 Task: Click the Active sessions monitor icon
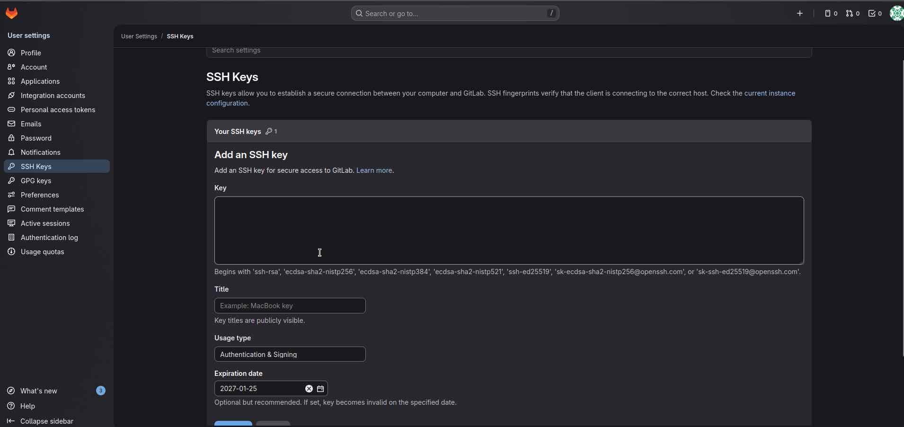click(11, 223)
